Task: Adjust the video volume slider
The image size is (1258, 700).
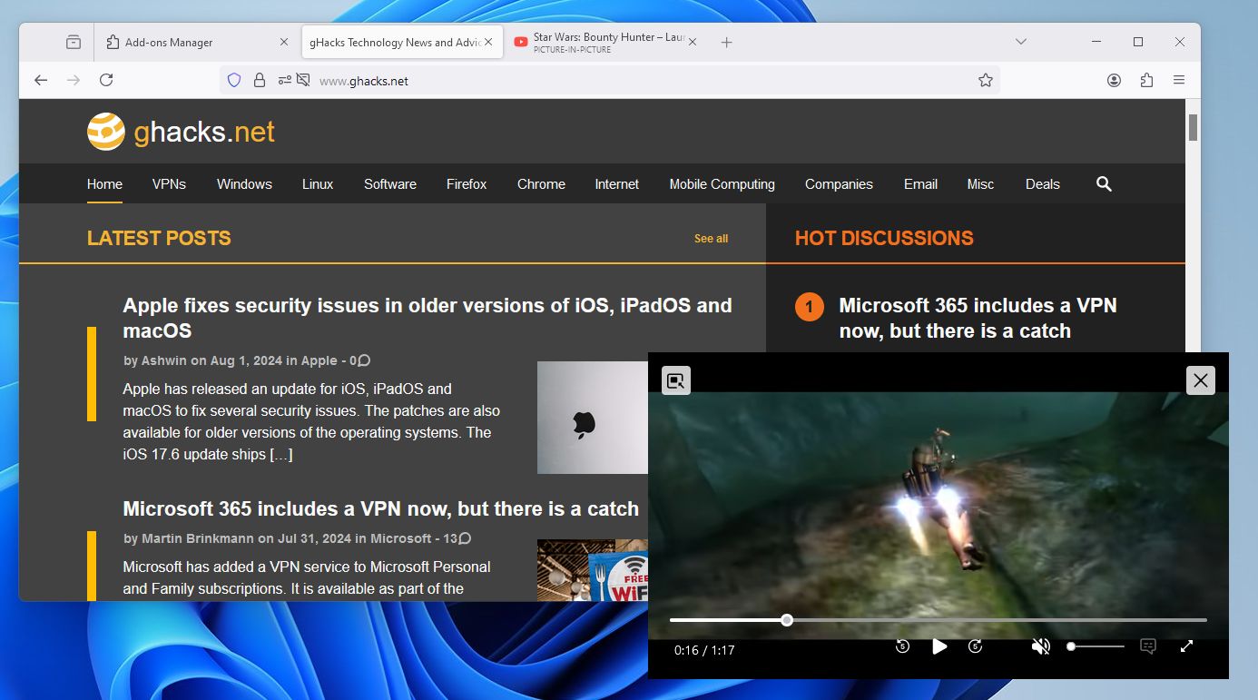Action: pos(1096,646)
